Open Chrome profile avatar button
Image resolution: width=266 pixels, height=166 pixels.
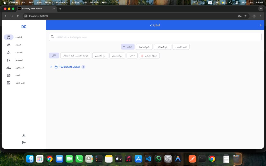pyautogui.click(x=254, y=16)
